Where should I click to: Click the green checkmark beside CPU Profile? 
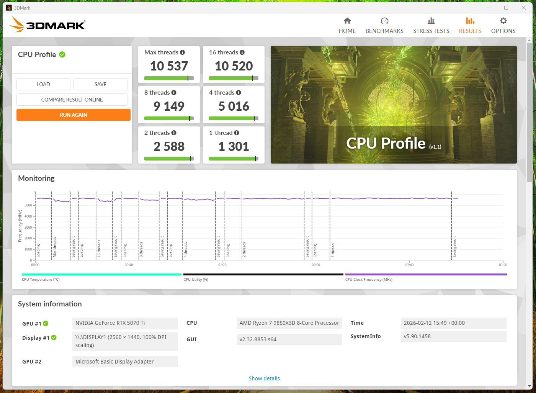62,54
